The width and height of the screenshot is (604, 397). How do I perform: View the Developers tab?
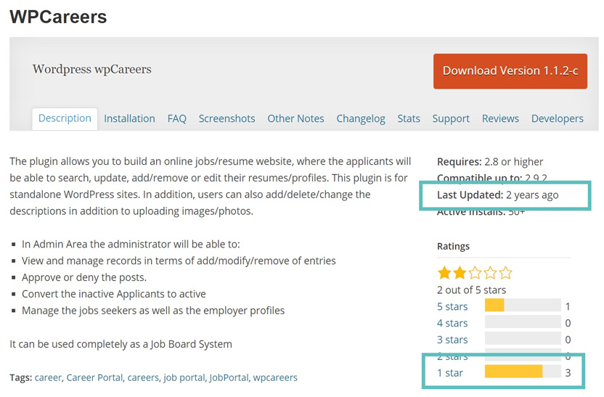[558, 118]
